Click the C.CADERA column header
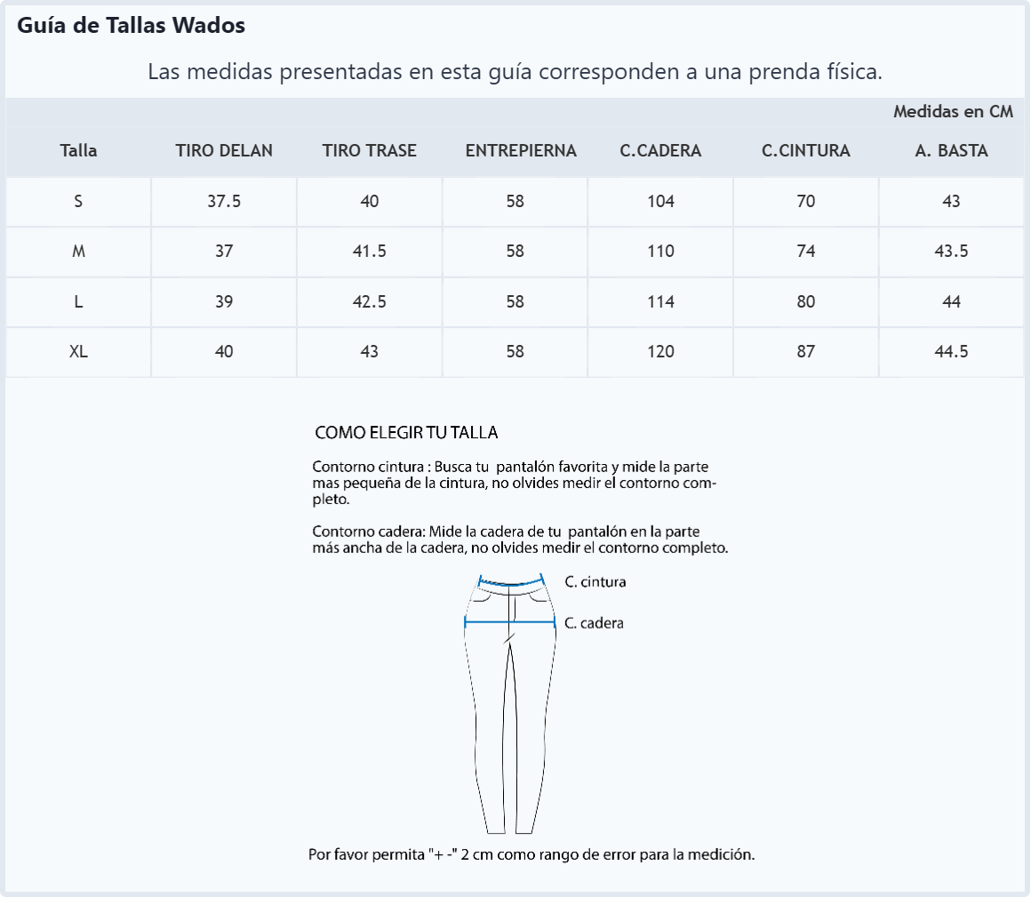This screenshot has width=1031, height=897. (x=660, y=150)
